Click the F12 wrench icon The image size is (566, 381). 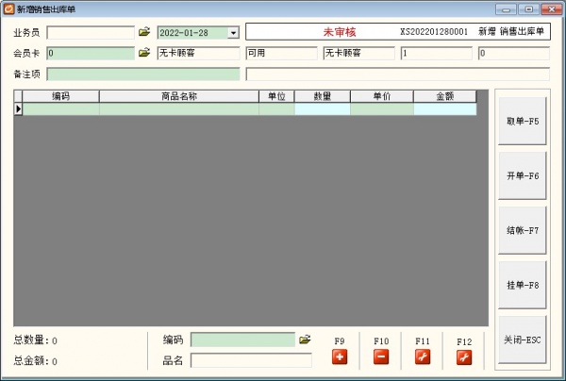click(x=464, y=357)
